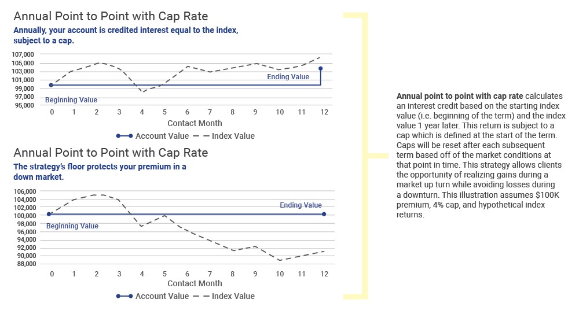Click the bottom chart's 'Contact Month' axis title
The height and width of the screenshot is (314, 579).
click(x=195, y=283)
